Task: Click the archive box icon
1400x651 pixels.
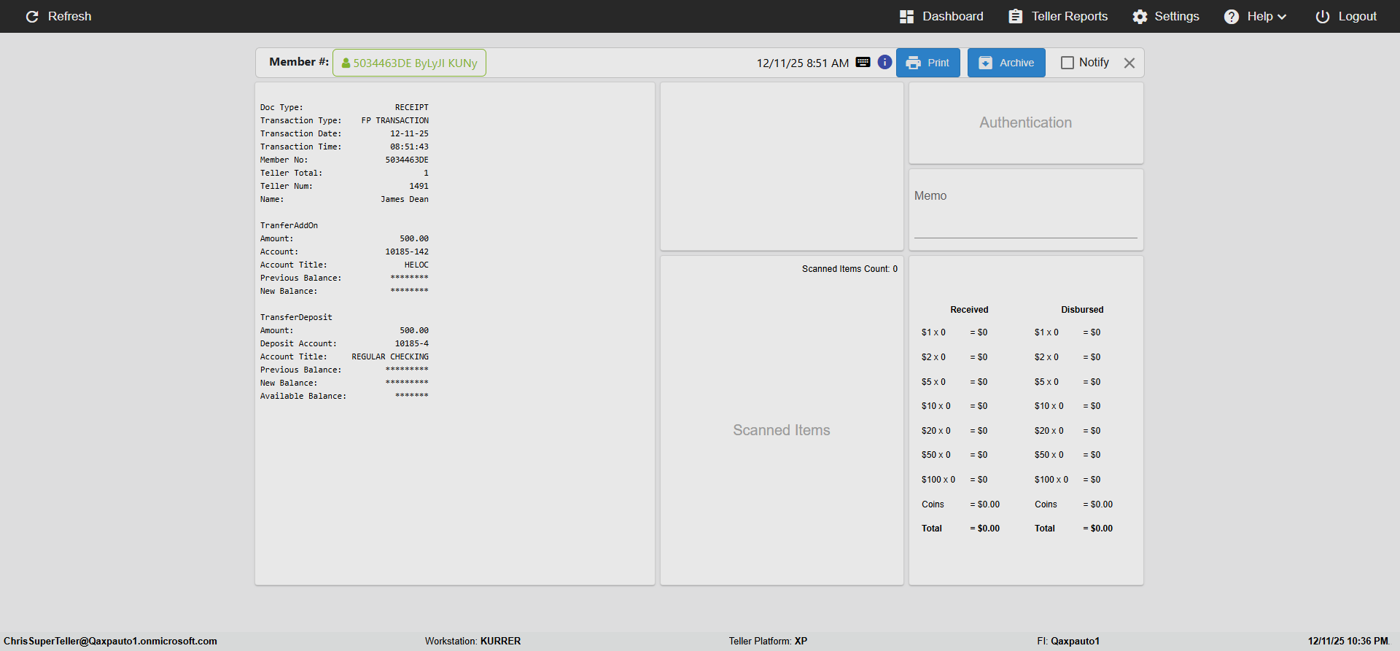Action: tap(985, 63)
